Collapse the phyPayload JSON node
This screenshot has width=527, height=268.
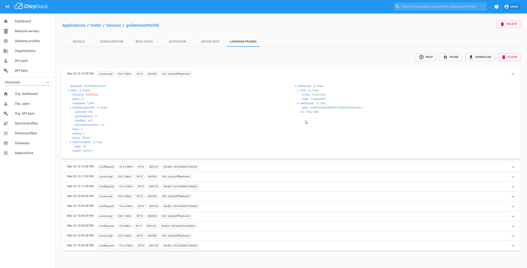(295, 86)
